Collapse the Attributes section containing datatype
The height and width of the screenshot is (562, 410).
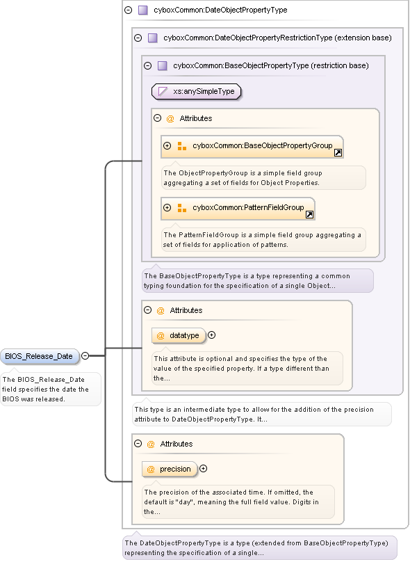[147, 310]
